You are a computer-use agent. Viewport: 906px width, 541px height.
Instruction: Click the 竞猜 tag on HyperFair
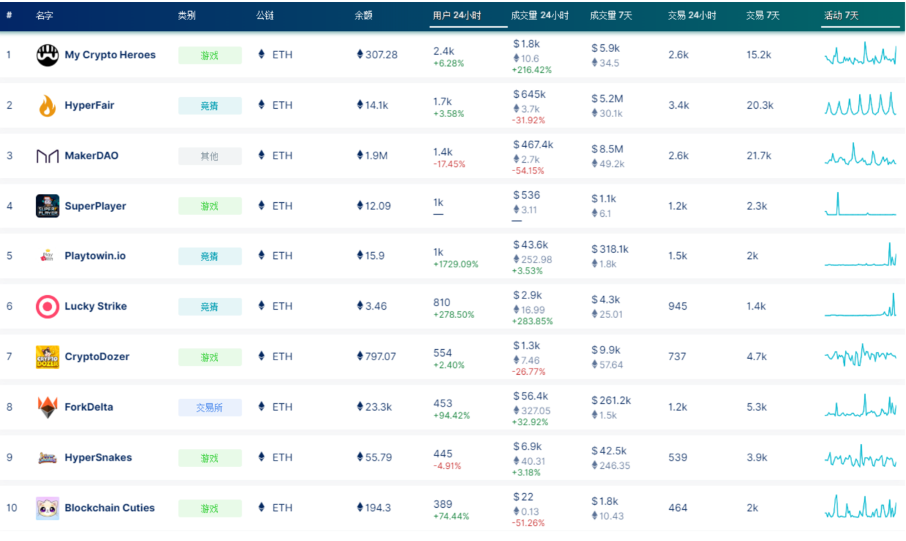coord(210,105)
